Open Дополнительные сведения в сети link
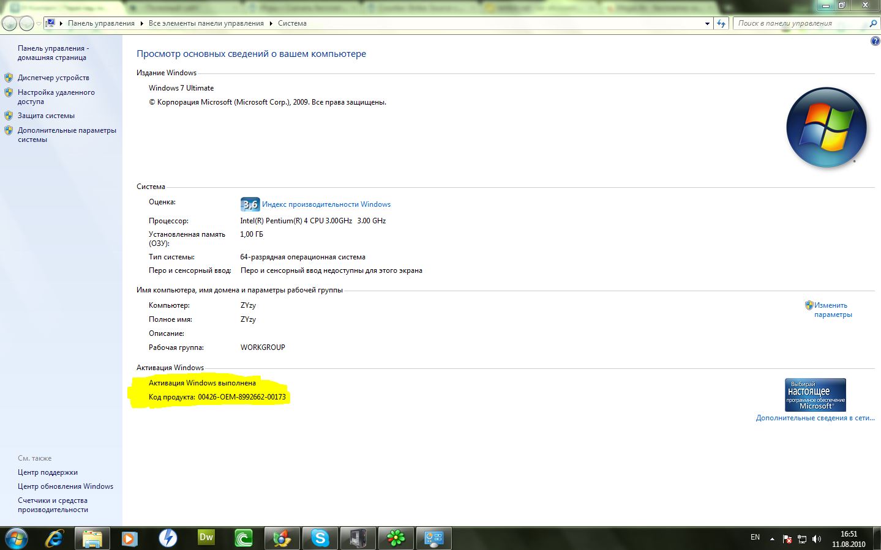This screenshot has width=881, height=550. (815, 418)
